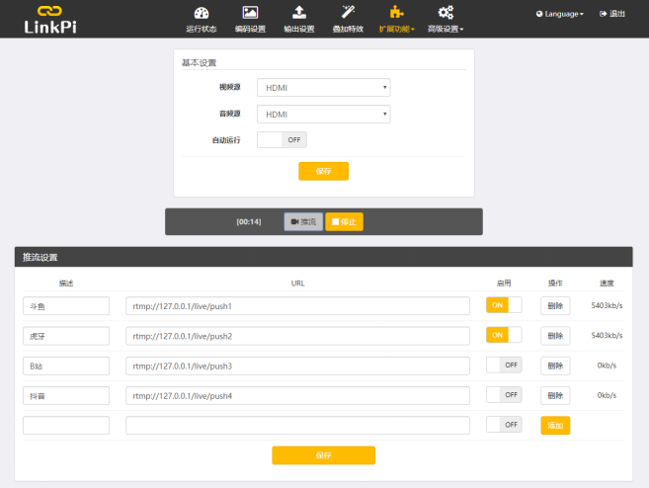Click the 推流 start streaming button
Viewport: 649px width, 488px height.
[303, 222]
